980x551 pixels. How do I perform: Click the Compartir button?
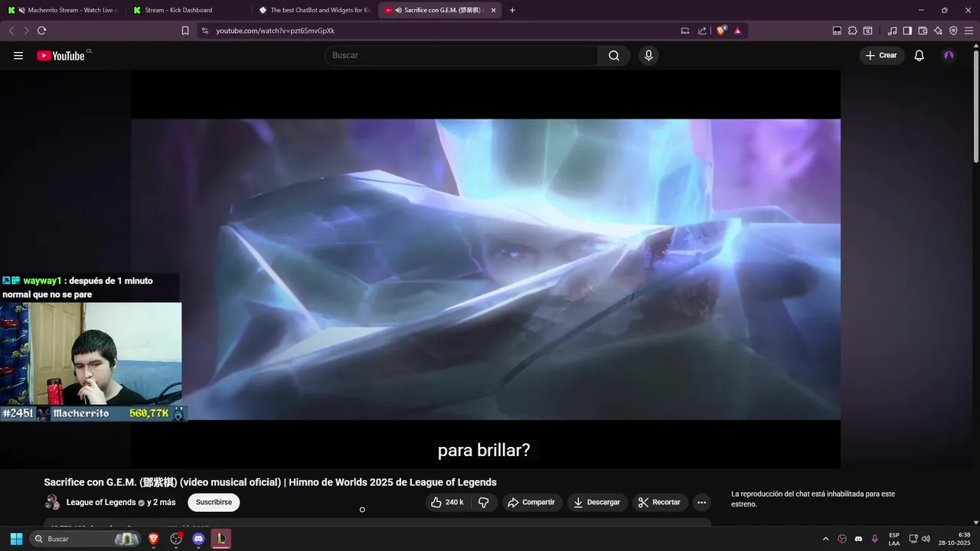coord(532,502)
